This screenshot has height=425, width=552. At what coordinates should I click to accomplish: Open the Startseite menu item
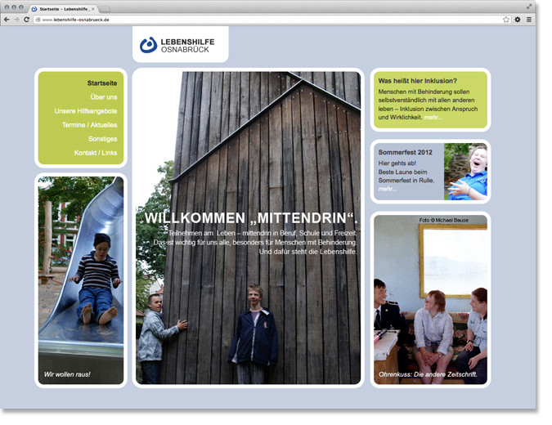click(102, 83)
